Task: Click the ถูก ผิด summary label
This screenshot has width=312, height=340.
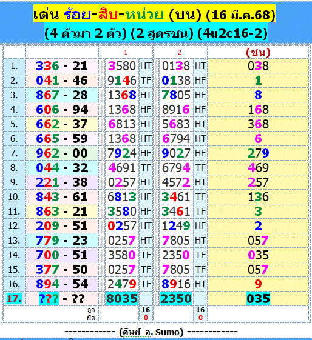Action: (91, 314)
